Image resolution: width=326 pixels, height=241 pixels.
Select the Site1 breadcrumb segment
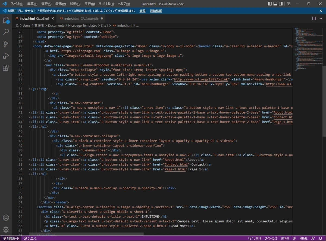104,25
